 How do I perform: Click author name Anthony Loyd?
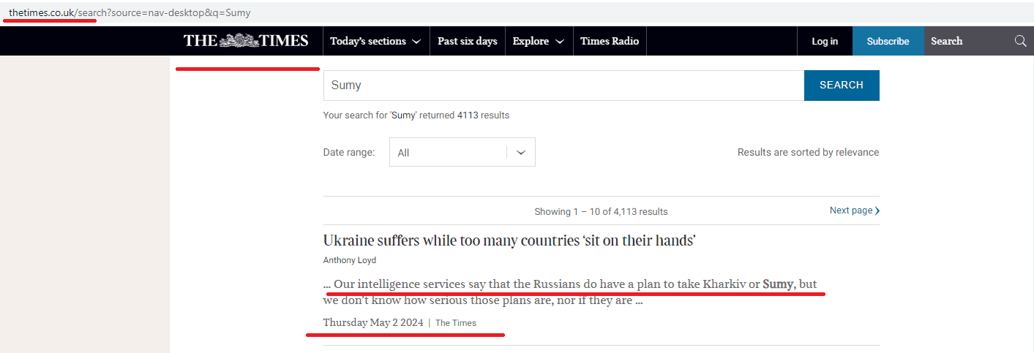point(350,260)
